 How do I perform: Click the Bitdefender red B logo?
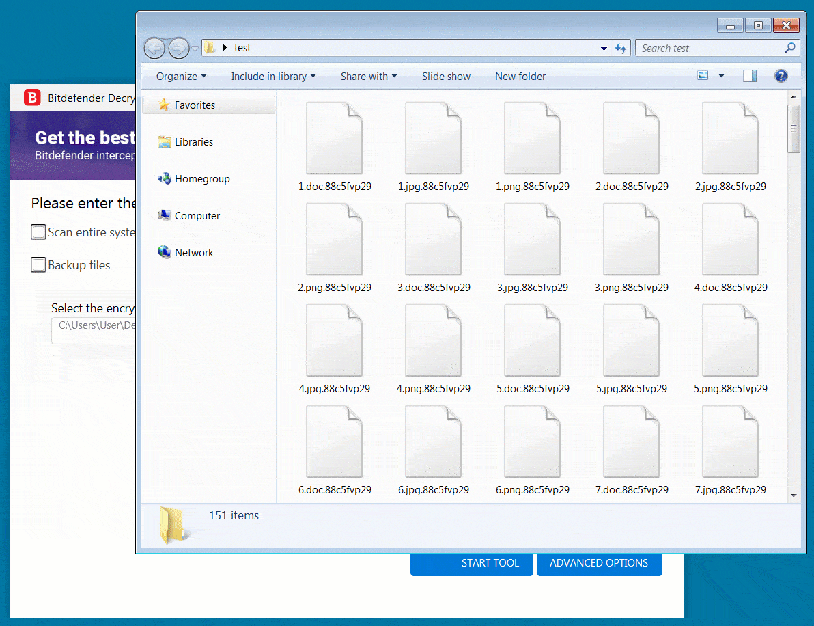point(32,98)
